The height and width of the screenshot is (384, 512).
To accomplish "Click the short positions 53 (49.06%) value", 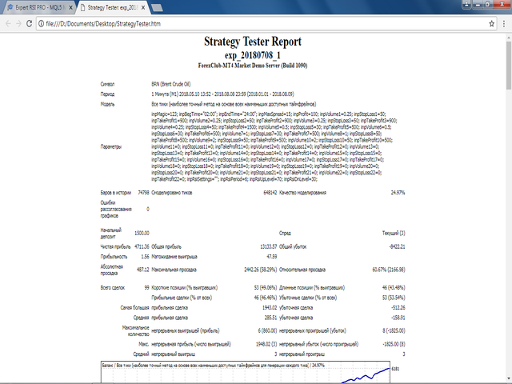I will (x=266, y=288).
